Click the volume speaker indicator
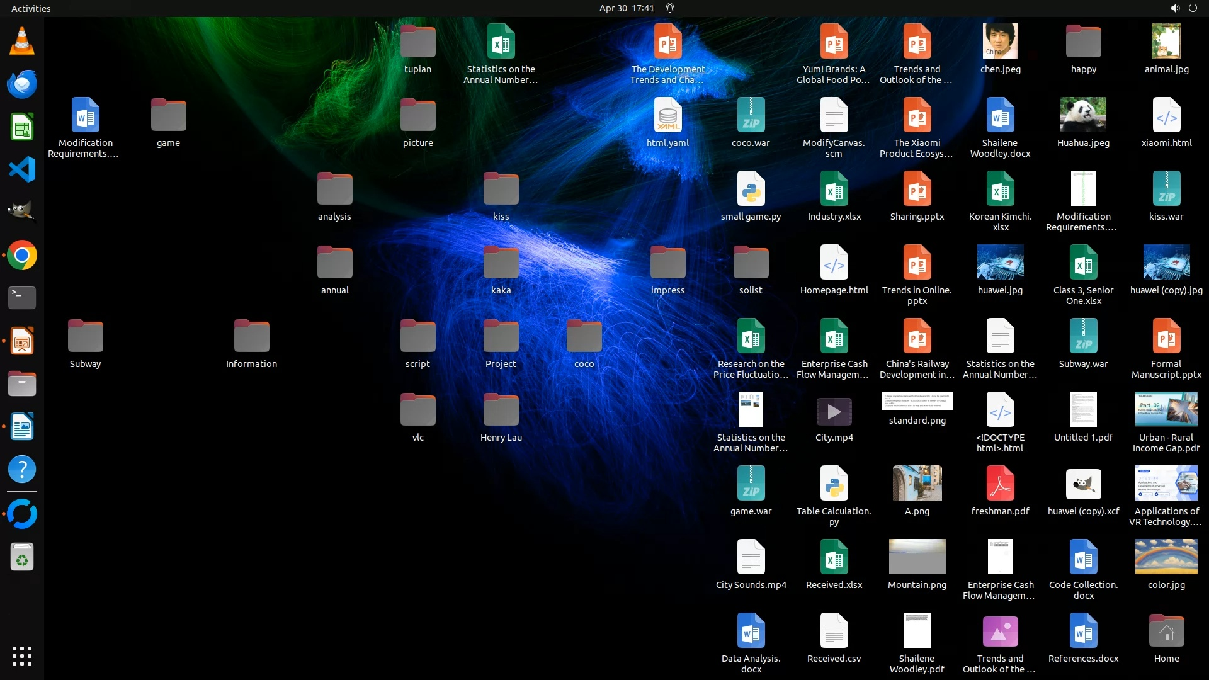1209x680 pixels. point(1174,8)
